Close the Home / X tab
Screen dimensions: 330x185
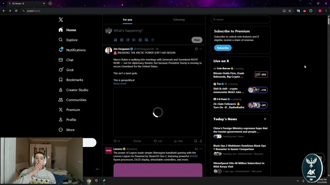44,3
